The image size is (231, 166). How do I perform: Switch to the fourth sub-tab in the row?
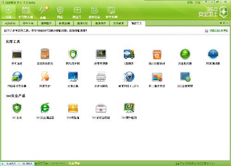[64, 24]
